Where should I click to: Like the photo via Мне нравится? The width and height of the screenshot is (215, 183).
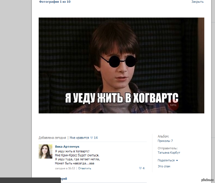point(79,138)
